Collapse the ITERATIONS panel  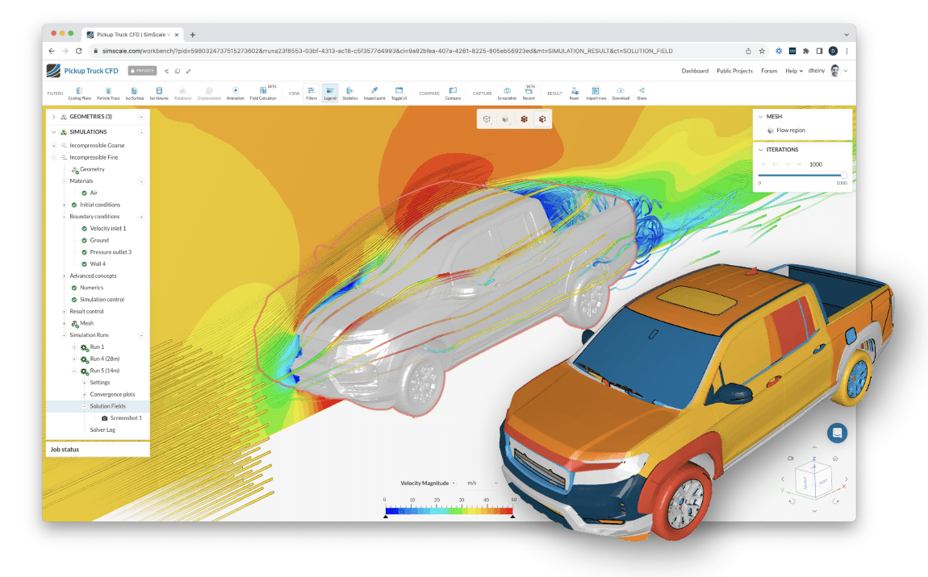click(760, 150)
